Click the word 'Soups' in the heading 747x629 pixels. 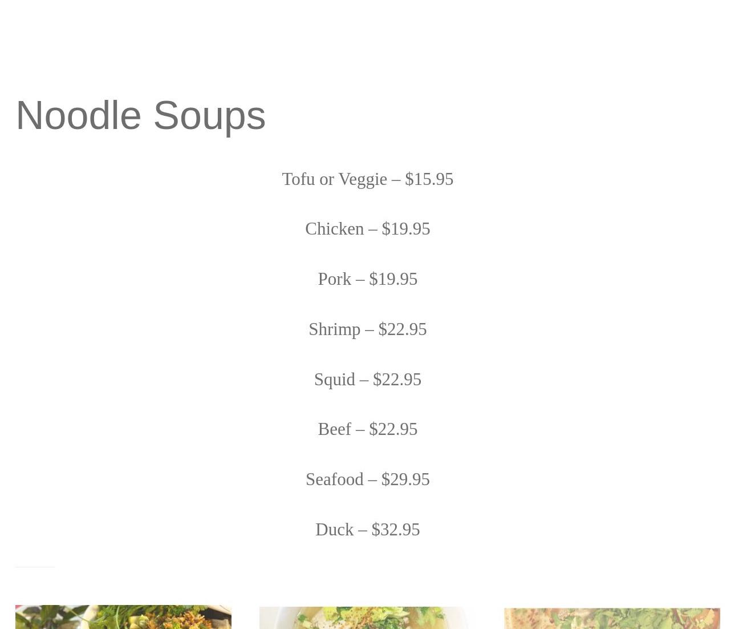209,115
